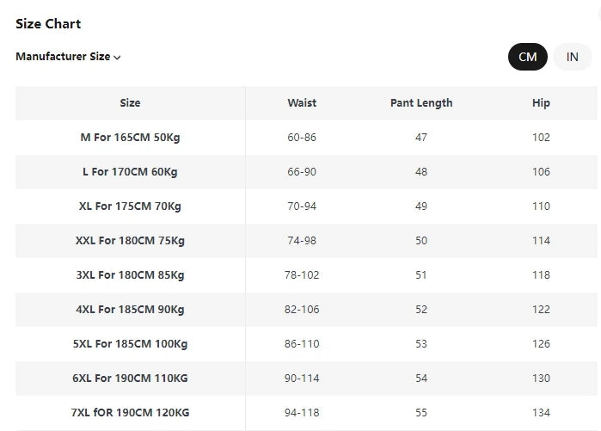Screen dimensions: 601x431
Task: Click hip value 134
Action: [541, 413]
